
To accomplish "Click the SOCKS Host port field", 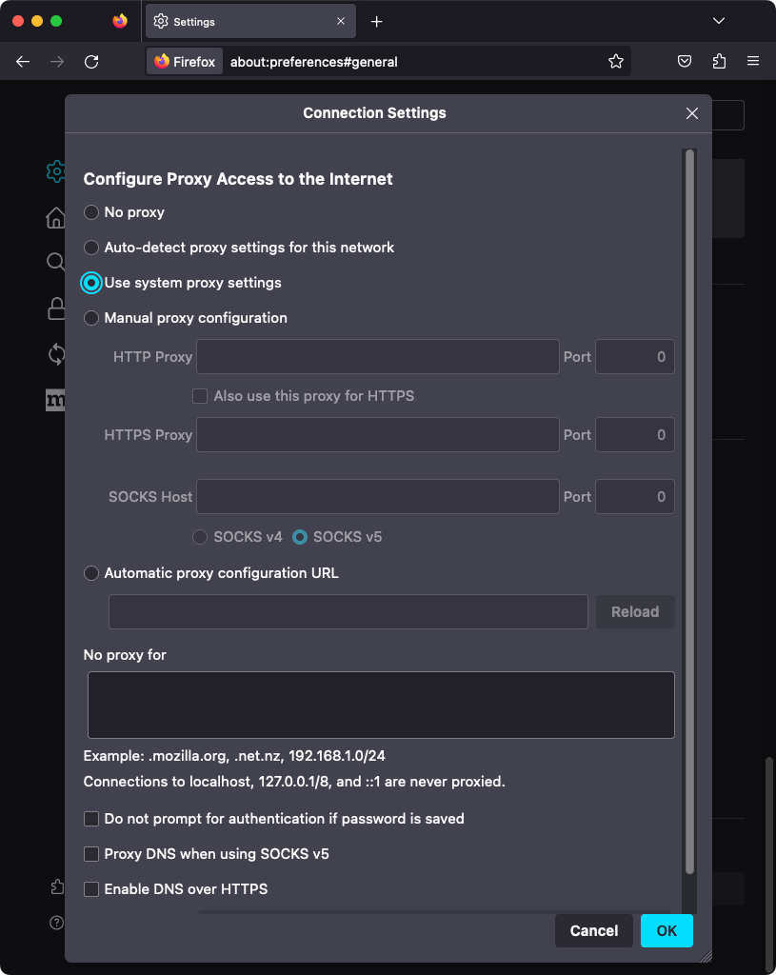I will point(635,497).
